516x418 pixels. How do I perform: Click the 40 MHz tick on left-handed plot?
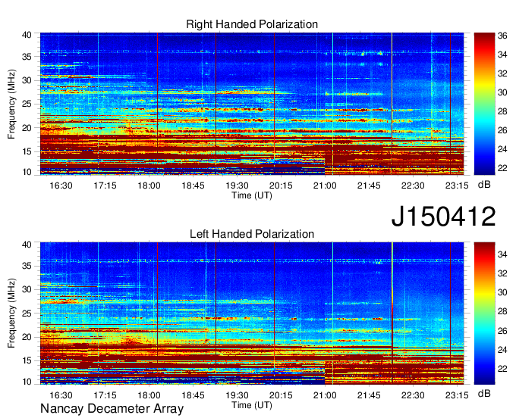click(x=27, y=245)
